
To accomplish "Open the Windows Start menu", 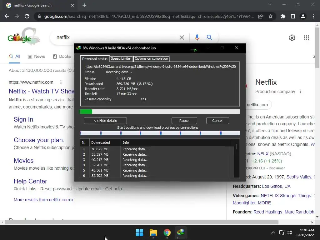I will click(139, 232).
